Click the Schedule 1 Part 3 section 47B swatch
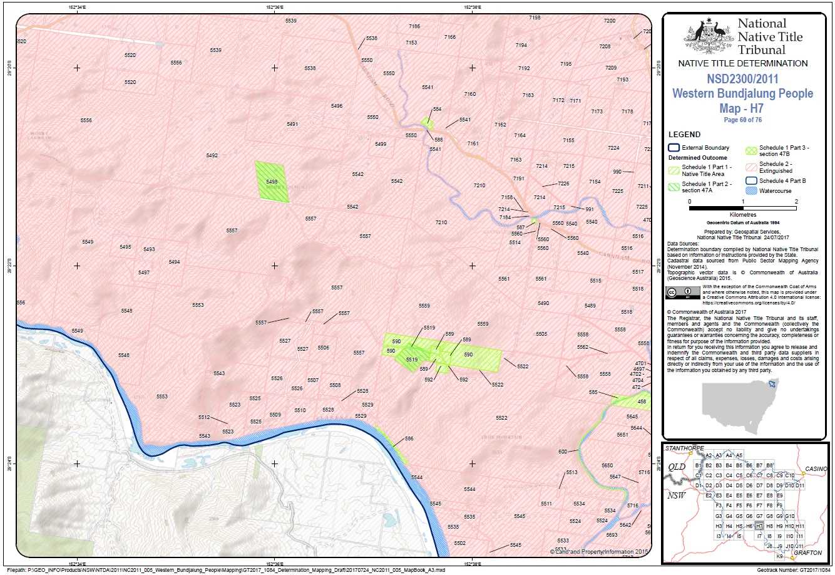 [751, 150]
